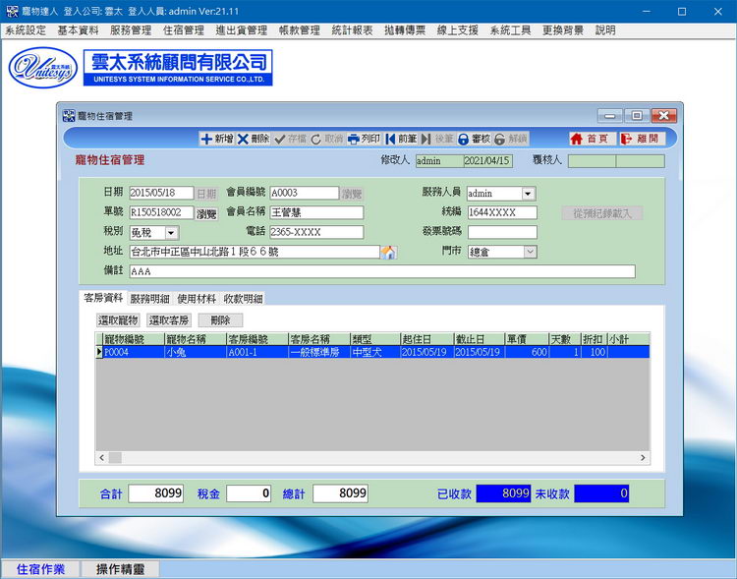The image size is (737, 579).
Task: Select the 操作精靈 taskbar tab
Action: coord(119,569)
